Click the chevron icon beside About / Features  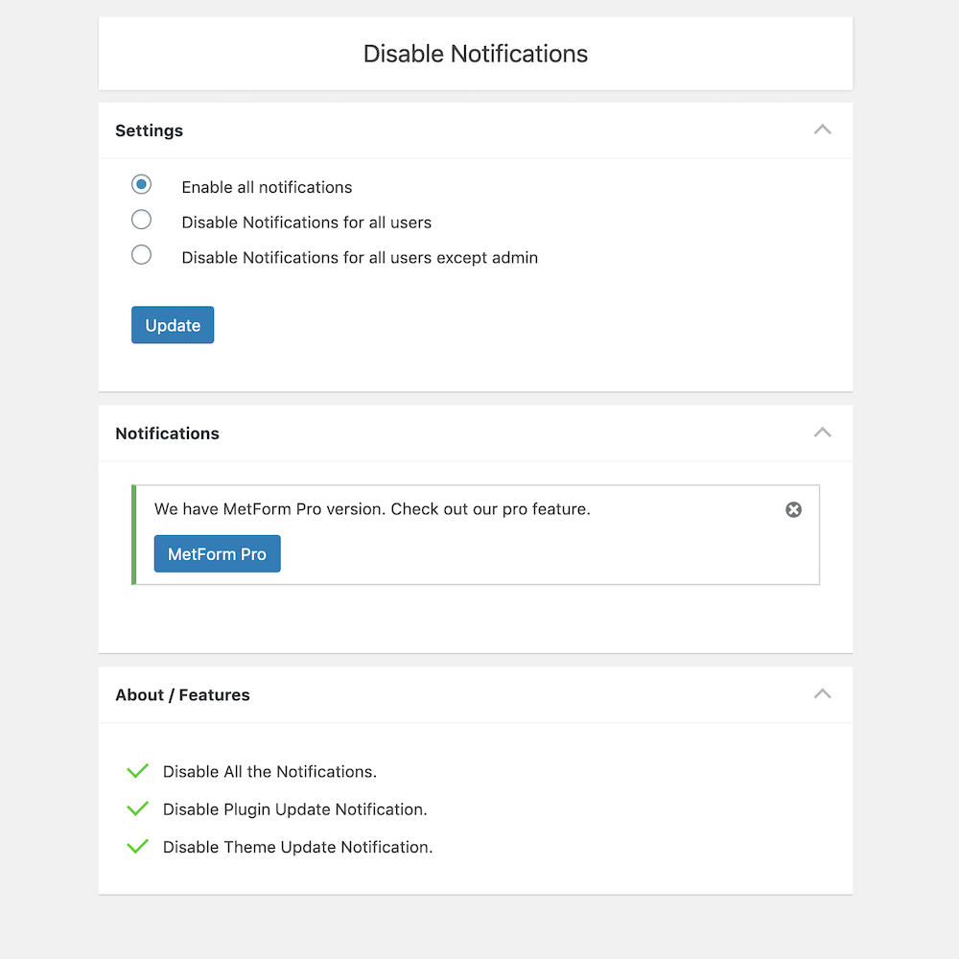(x=822, y=692)
